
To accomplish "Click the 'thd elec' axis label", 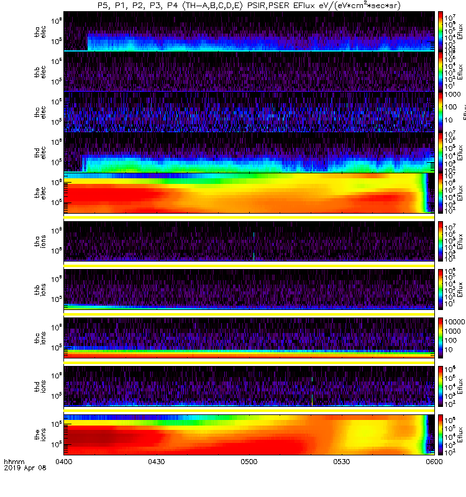I will click(x=40, y=153).
